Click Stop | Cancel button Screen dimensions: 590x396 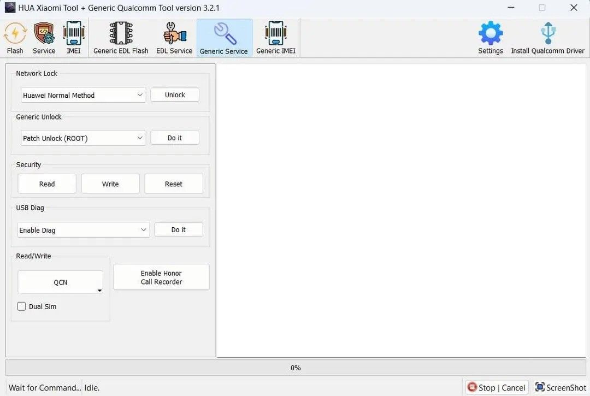(x=497, y=387)
